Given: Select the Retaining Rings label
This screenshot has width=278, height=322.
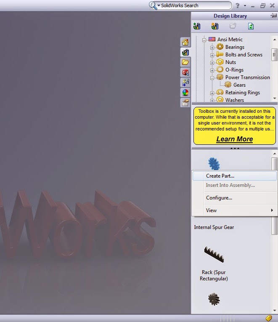Looking at the screenshot, I should click(243, 93).
